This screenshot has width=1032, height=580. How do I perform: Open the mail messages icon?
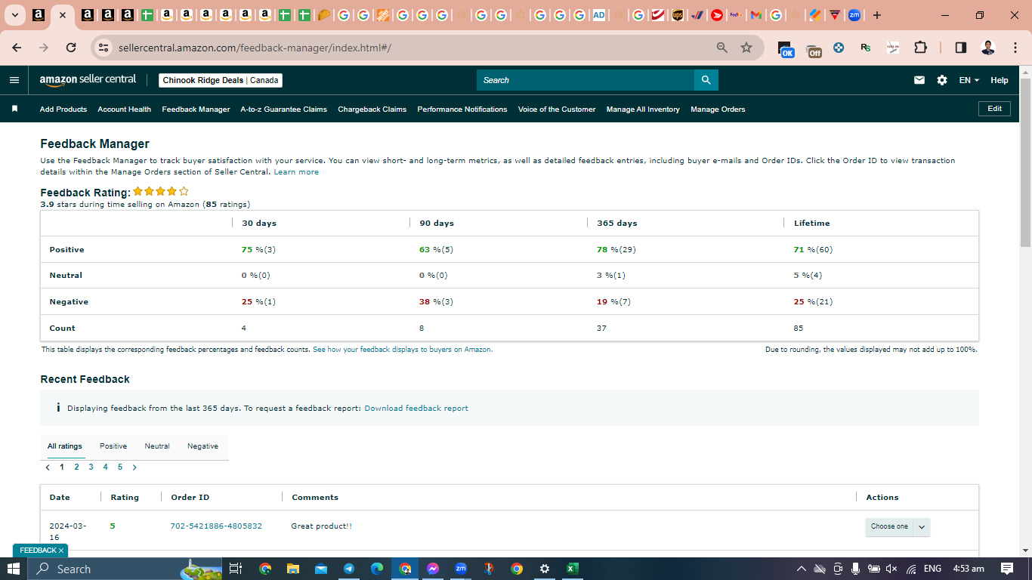pos(919,80)
